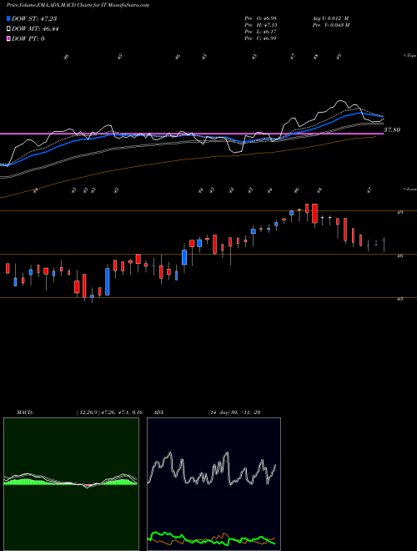Click the 43 price axis label

coord(400,299)
